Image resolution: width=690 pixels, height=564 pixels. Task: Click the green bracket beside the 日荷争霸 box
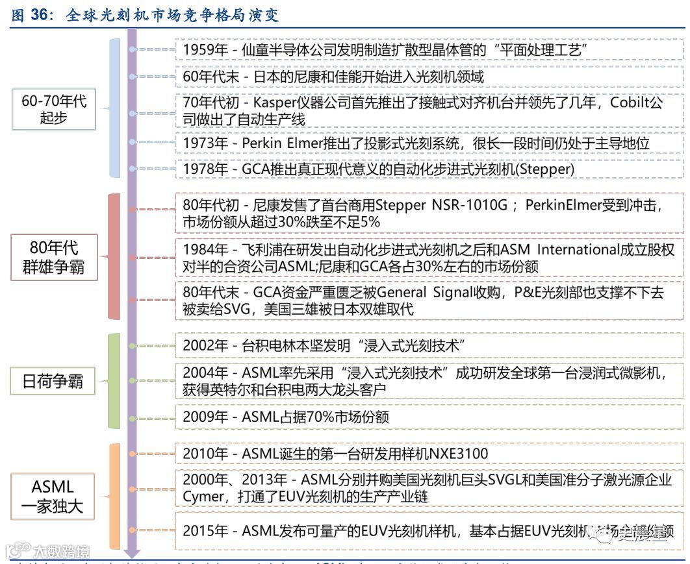tap(114, 381)
